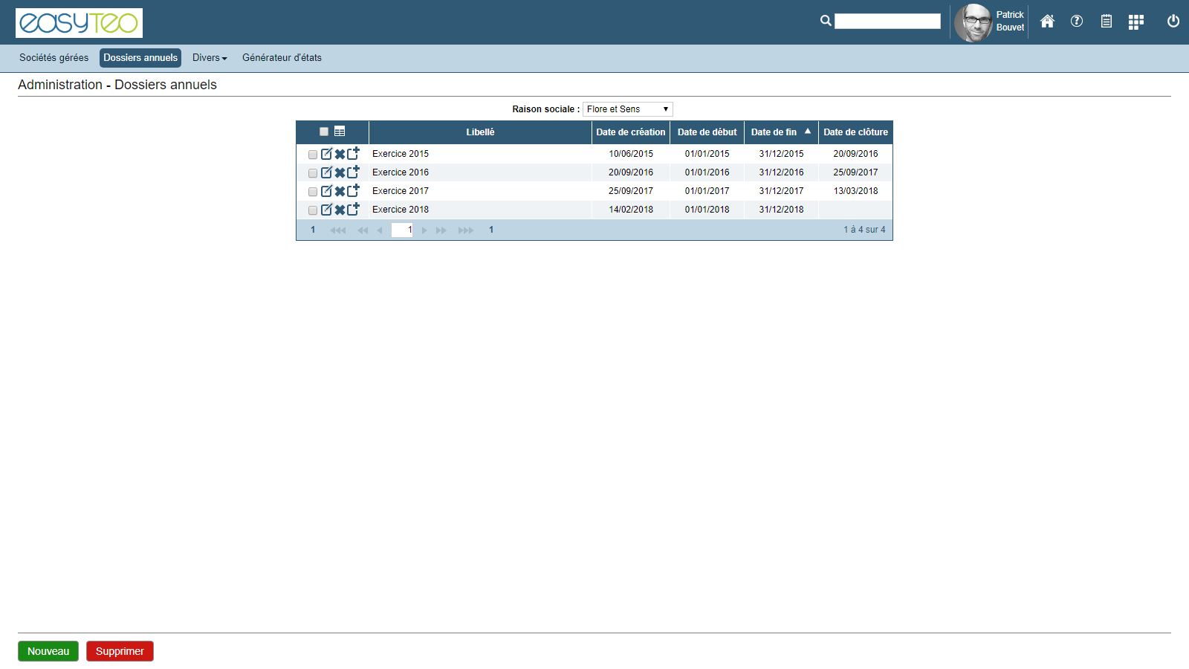Click the home icon in header

(x=1047, y=22)
